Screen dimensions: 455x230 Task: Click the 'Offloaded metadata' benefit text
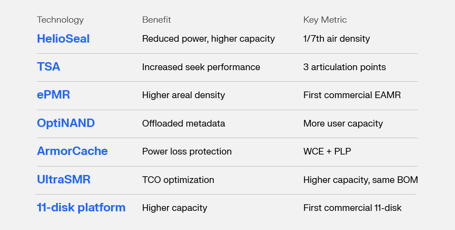(x=184, y=123)
